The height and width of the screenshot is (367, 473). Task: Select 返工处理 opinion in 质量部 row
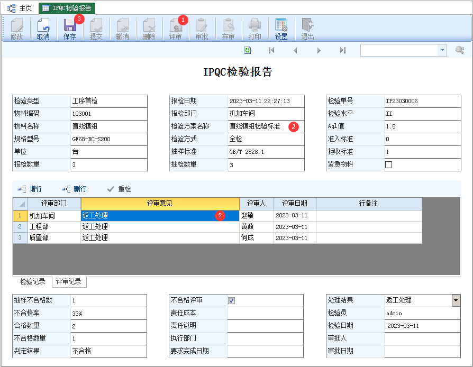(160, 238)
